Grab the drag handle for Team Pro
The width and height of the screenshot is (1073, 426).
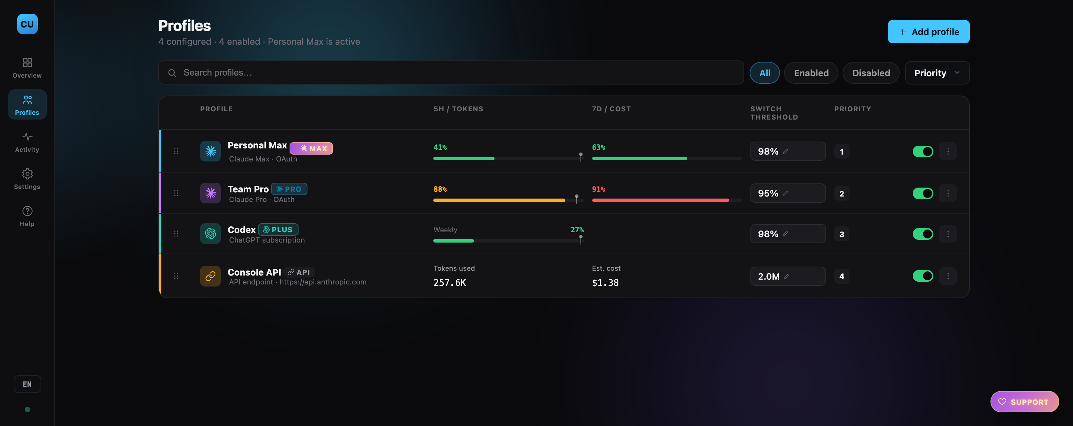coord(176,193)
